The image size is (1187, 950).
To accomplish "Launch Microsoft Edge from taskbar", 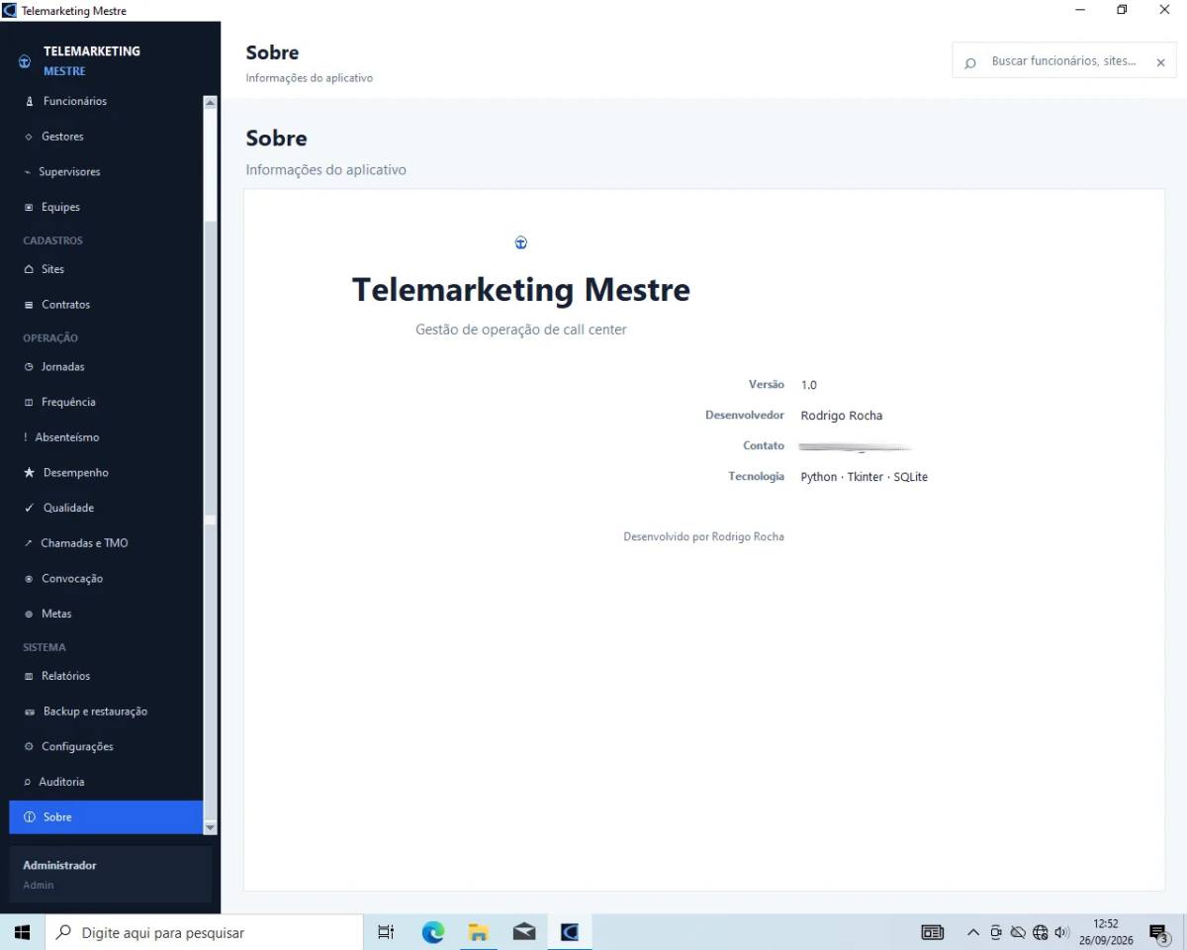I will point(433,932).
